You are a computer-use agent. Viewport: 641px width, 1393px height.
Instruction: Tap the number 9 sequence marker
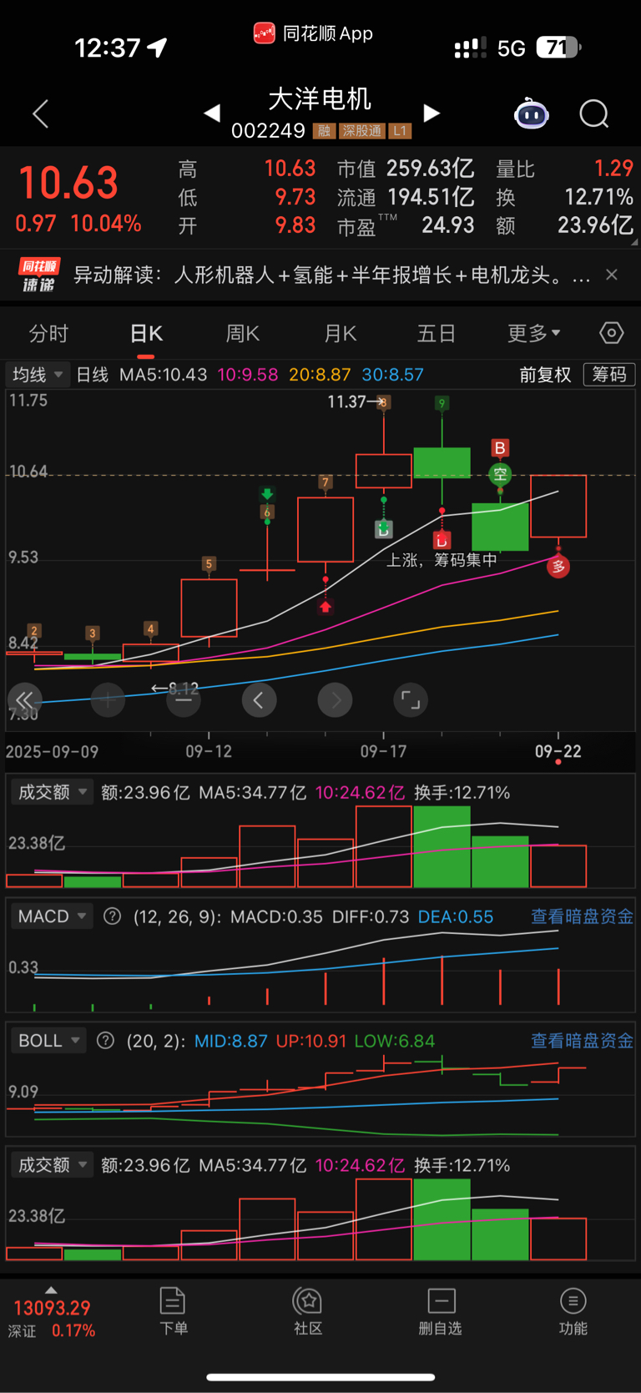442,403
